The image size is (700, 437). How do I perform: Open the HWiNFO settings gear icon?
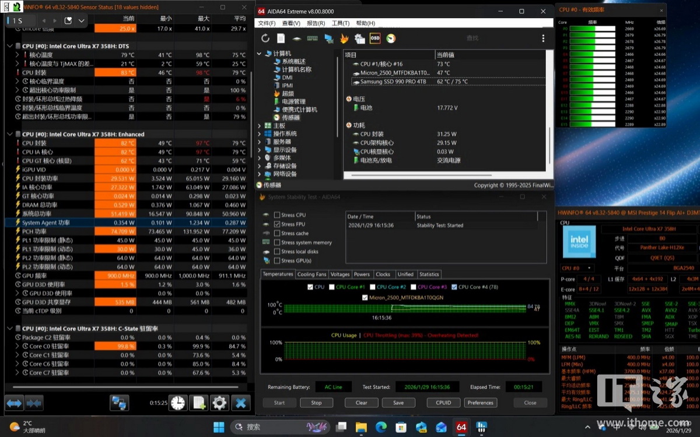[219, 403]
